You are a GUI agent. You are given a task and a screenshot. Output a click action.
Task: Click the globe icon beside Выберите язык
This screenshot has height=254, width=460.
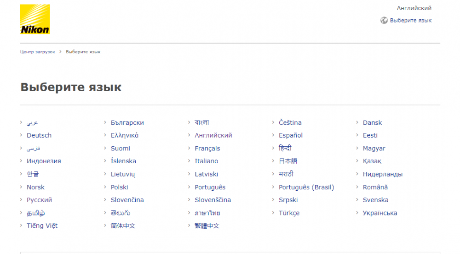pyautogui.click(x=384, y=20)
